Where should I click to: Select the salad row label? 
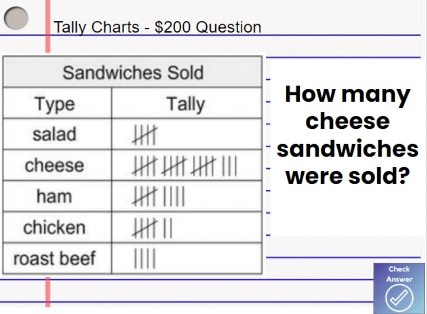point(54,134)
